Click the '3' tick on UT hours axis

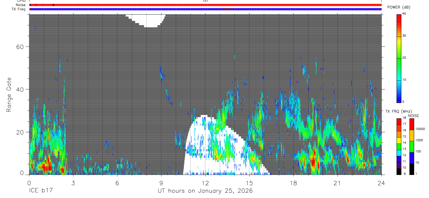(73, 183)
